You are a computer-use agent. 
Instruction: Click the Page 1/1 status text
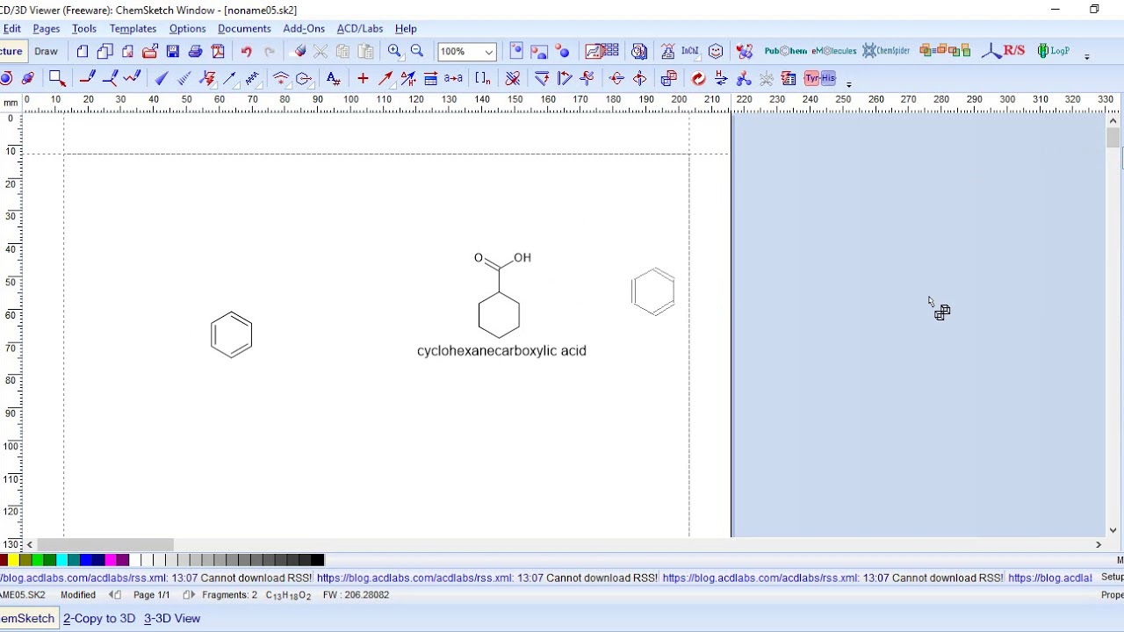point(152,595)
